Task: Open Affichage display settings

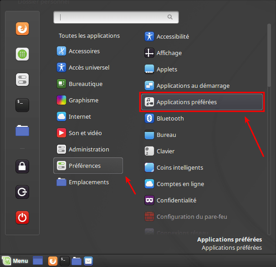Action: pyautogui.click(x=202, y=53)
